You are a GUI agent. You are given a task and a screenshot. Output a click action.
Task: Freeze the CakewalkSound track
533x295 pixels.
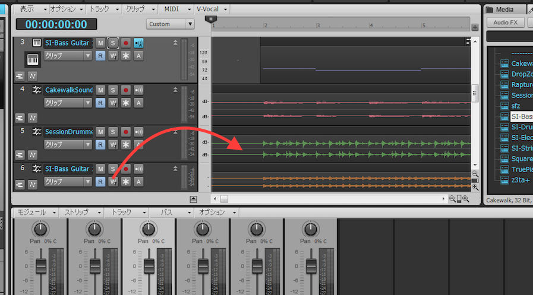click(x=126, y=103)
